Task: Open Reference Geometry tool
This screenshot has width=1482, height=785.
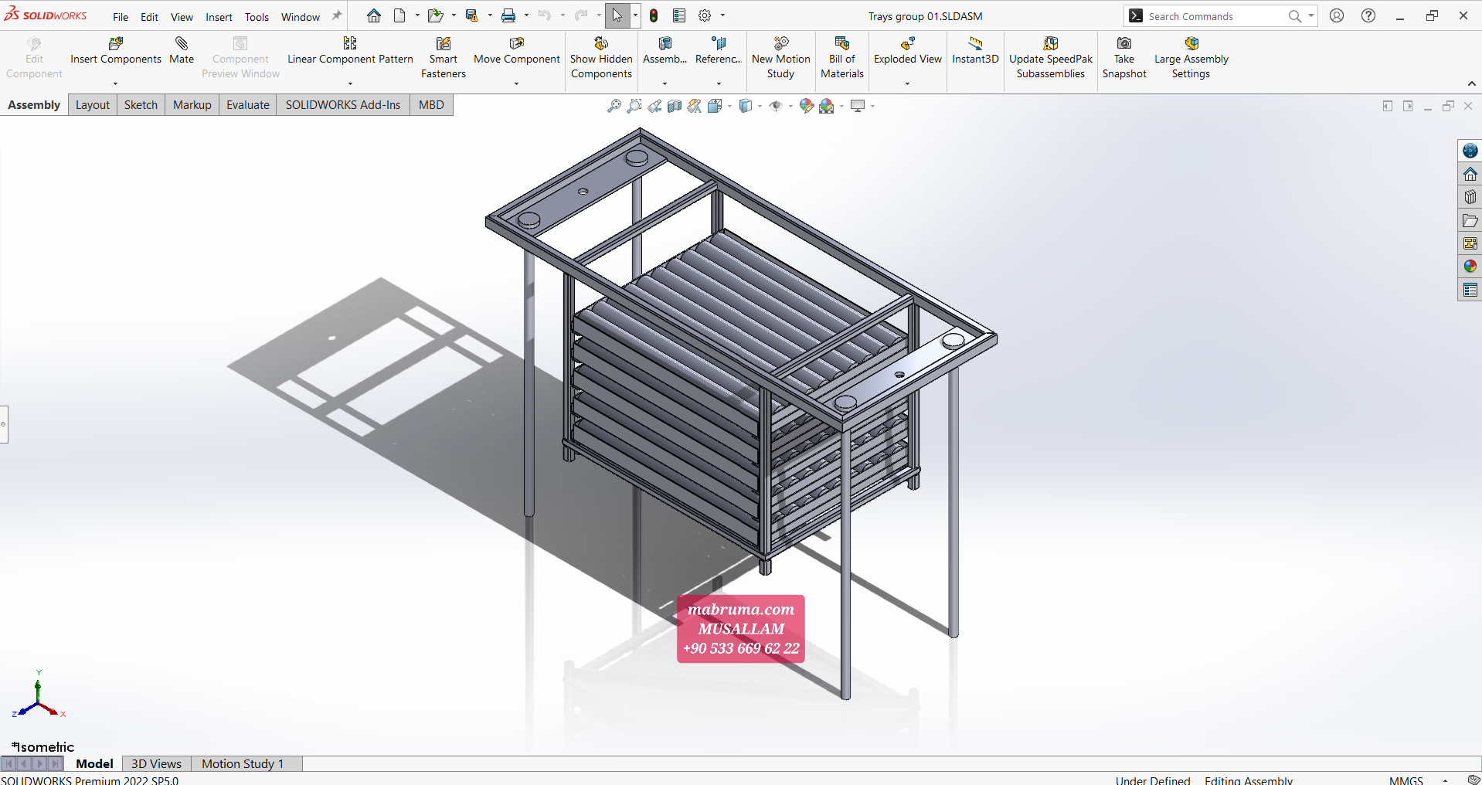Action: pyautogui.click(x=718, y=51)
